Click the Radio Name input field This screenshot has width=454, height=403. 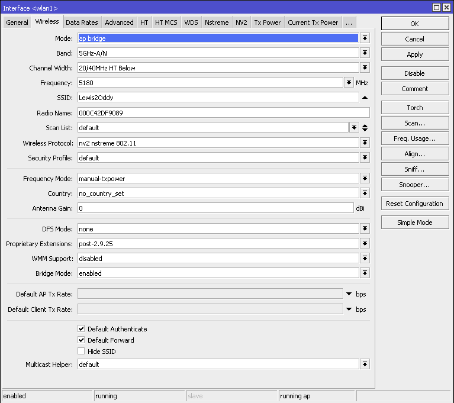224,112
